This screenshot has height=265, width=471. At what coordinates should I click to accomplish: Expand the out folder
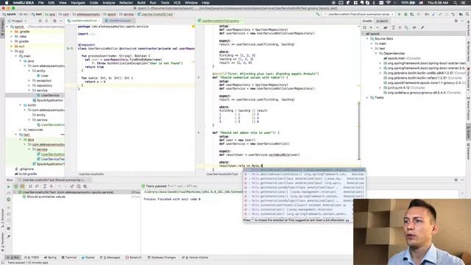coord(12,46)
